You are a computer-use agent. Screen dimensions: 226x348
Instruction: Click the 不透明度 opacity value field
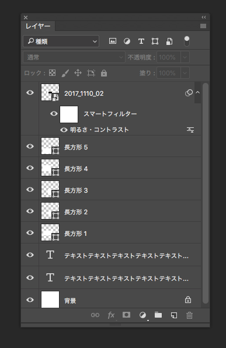click(x=169, y=57)
